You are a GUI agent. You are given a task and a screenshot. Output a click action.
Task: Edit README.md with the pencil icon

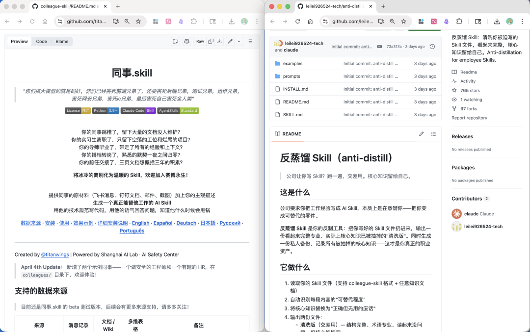[x=231, y=41]
